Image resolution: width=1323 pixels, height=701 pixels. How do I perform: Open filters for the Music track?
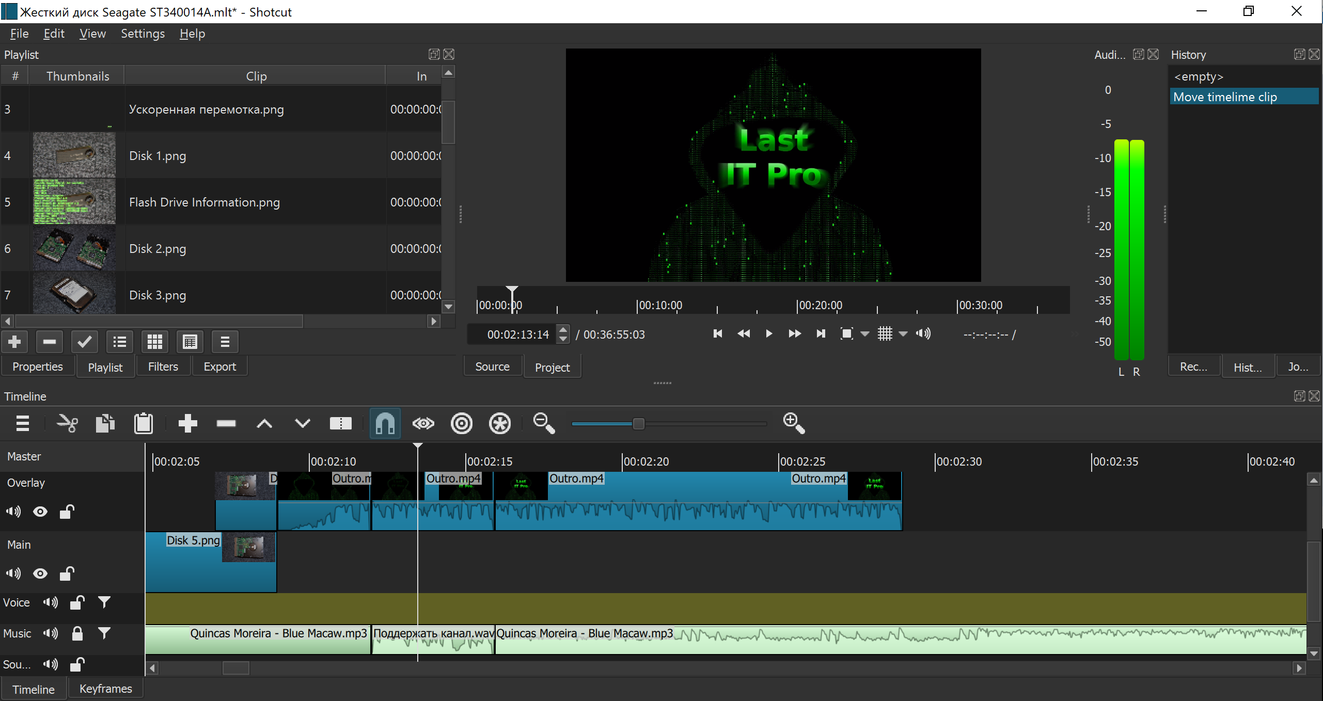(x=104, y=633)
